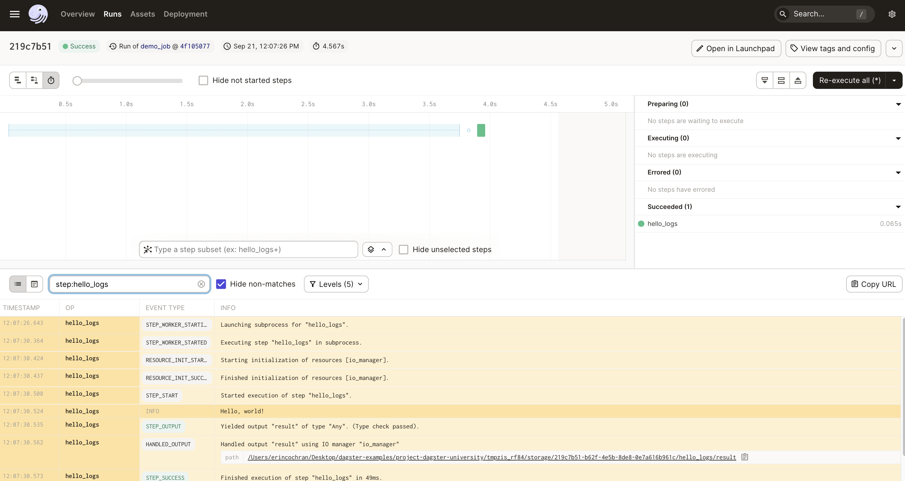Click the clock/history icon in toolbar

(x=51, y=80)
